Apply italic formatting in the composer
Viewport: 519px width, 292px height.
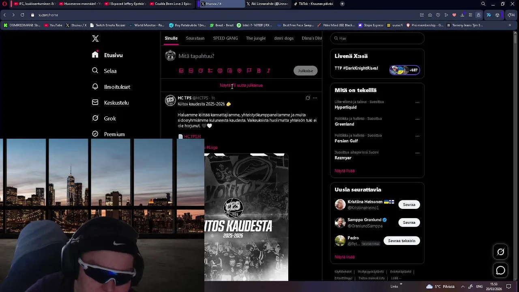(268, 71)
